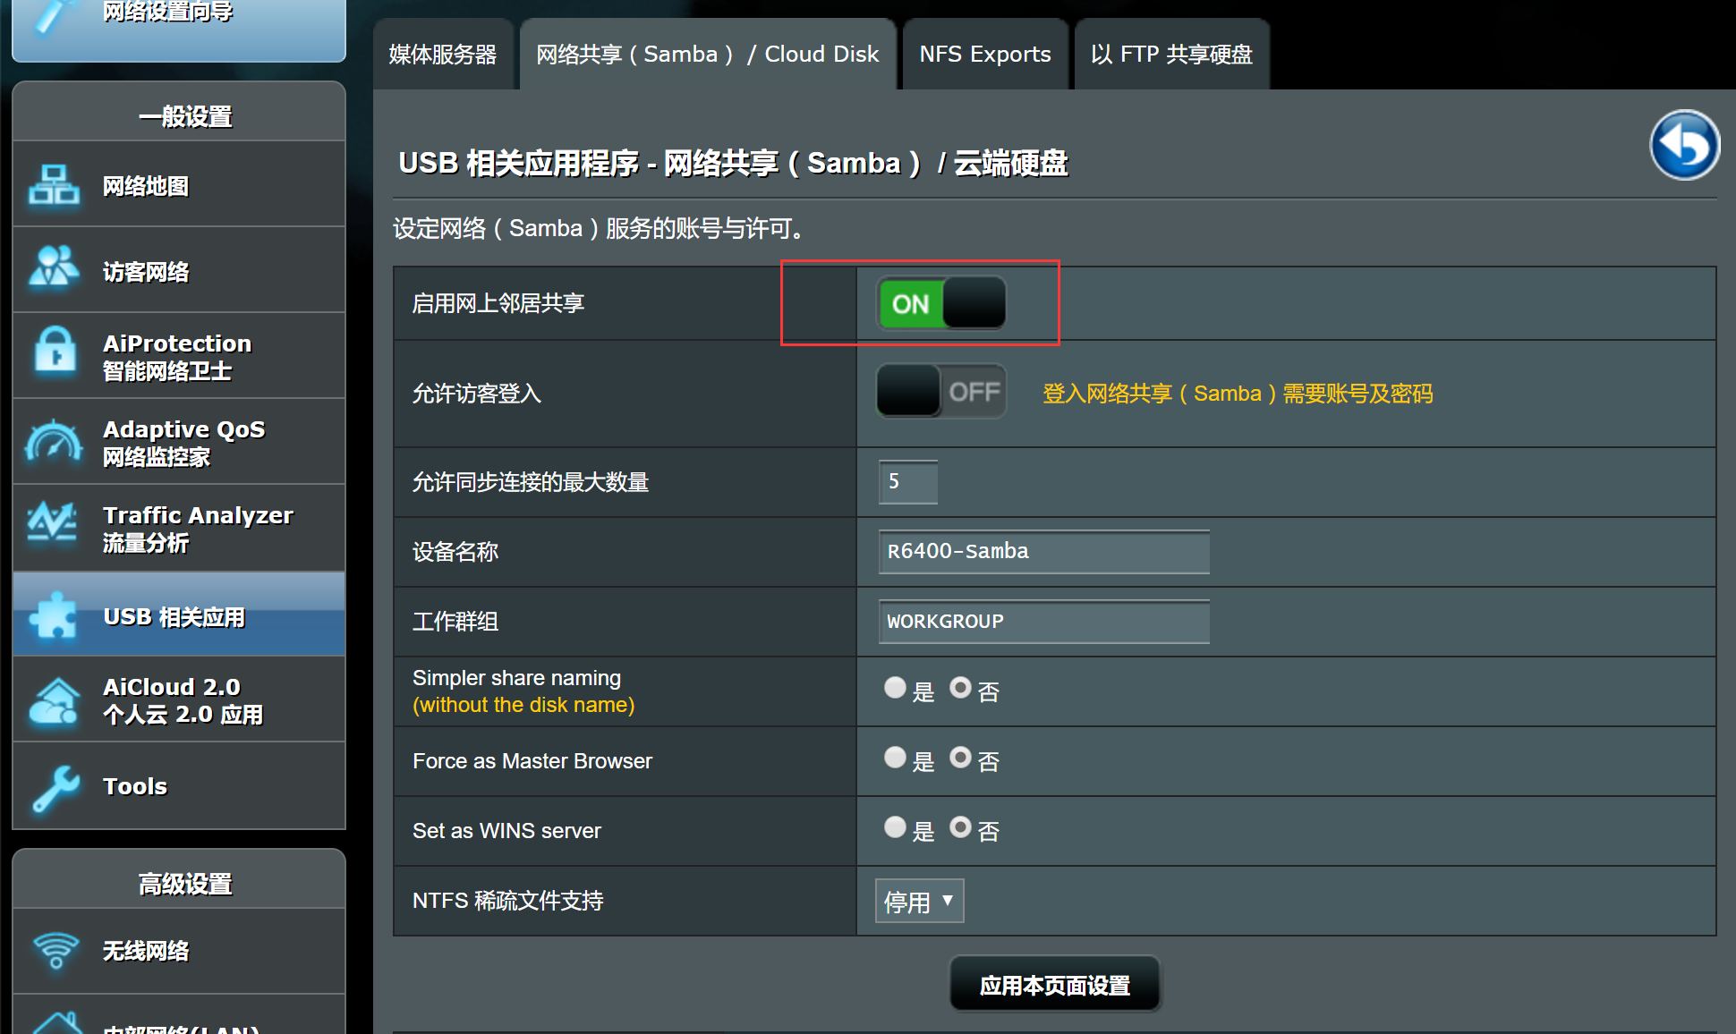
Task: Click the 应用本页面设置 apply button
Action: click(1054, 985)
